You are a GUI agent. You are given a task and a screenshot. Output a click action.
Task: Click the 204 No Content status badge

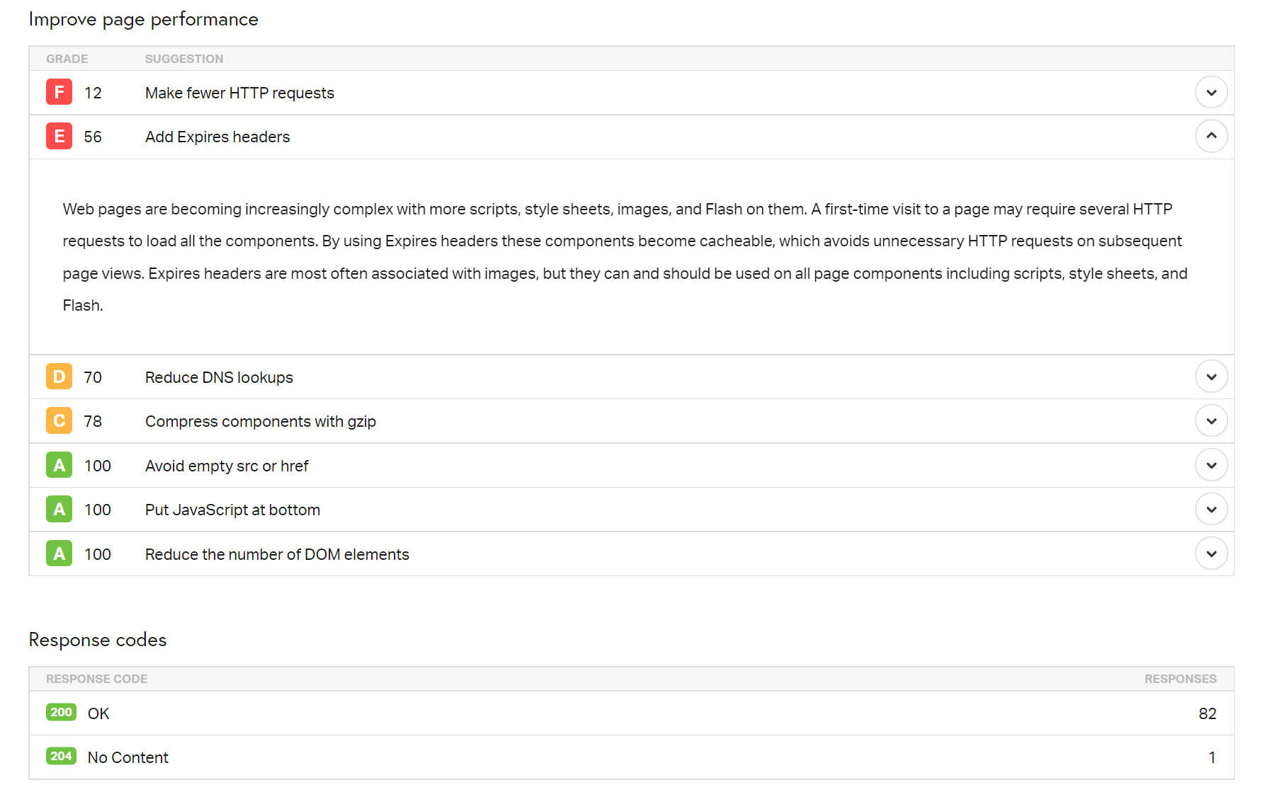pyautogui.click(x=61, y=756)
